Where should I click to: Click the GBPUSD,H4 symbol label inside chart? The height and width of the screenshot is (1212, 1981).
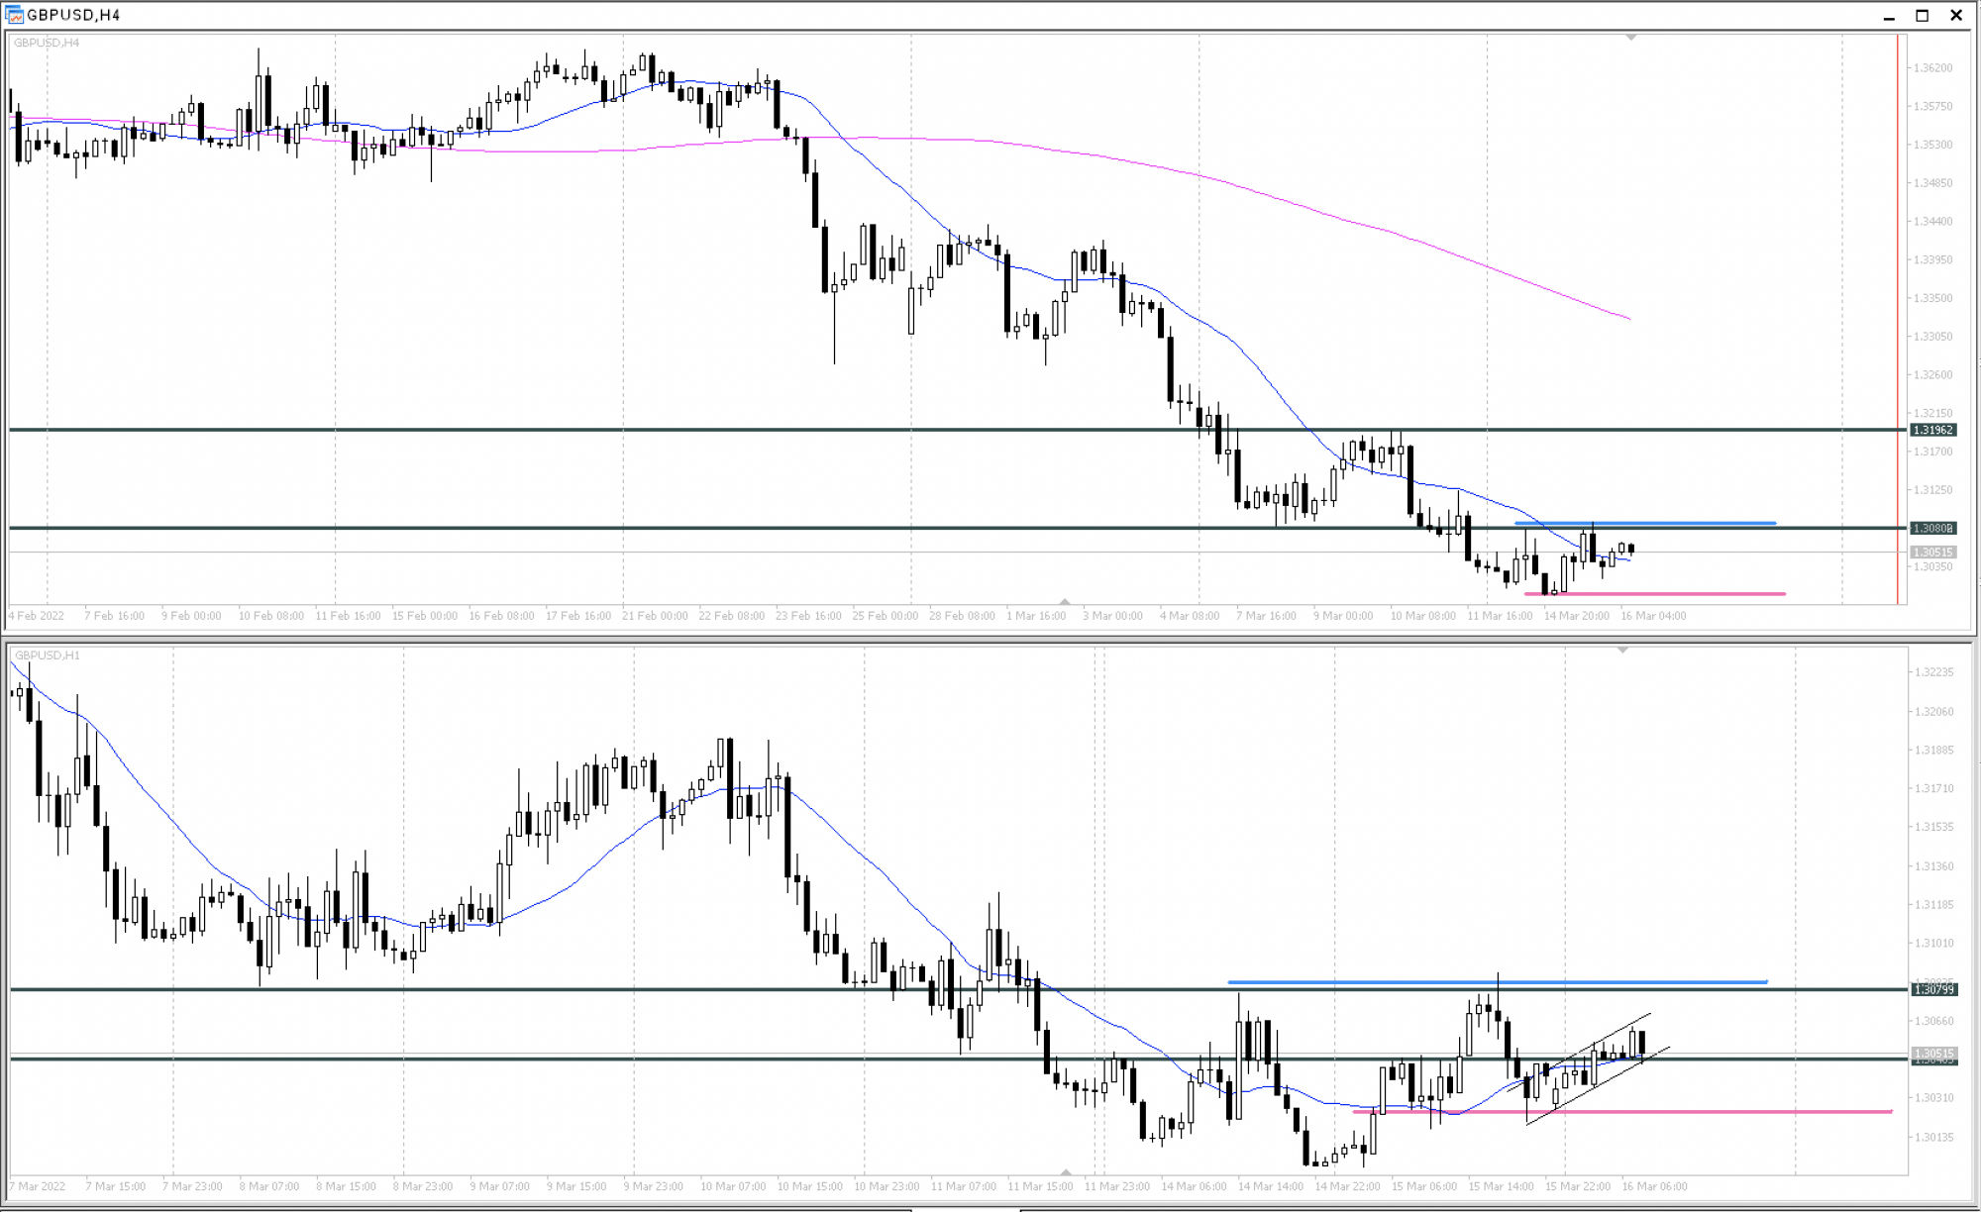[x=47, y=43]
